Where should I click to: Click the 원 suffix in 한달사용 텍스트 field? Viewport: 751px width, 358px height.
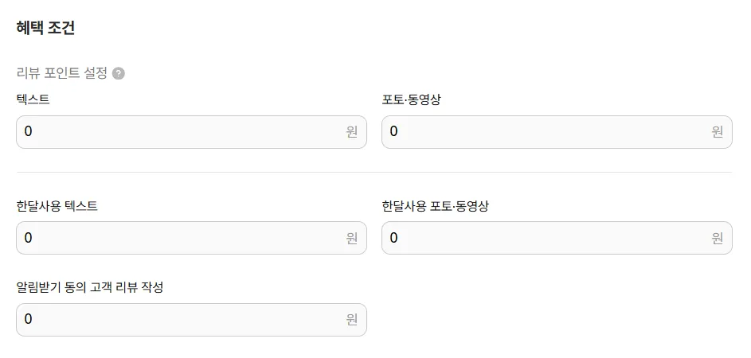pos(352,238)
